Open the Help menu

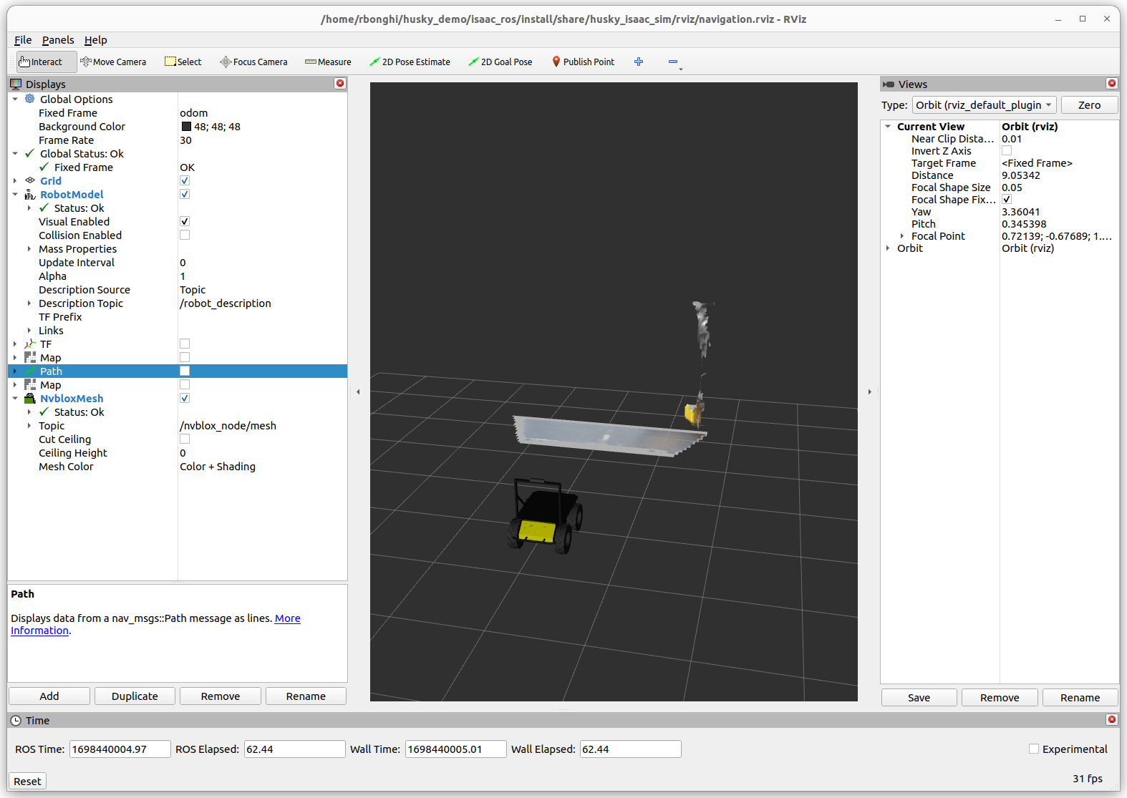[95, 40]
